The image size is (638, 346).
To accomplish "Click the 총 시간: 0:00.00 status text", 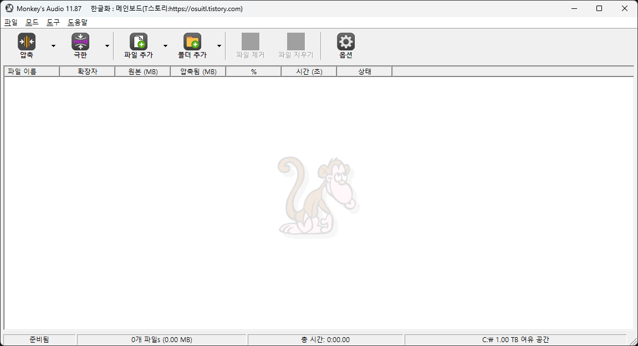I will pyautogui.click(x=325, y=339).
